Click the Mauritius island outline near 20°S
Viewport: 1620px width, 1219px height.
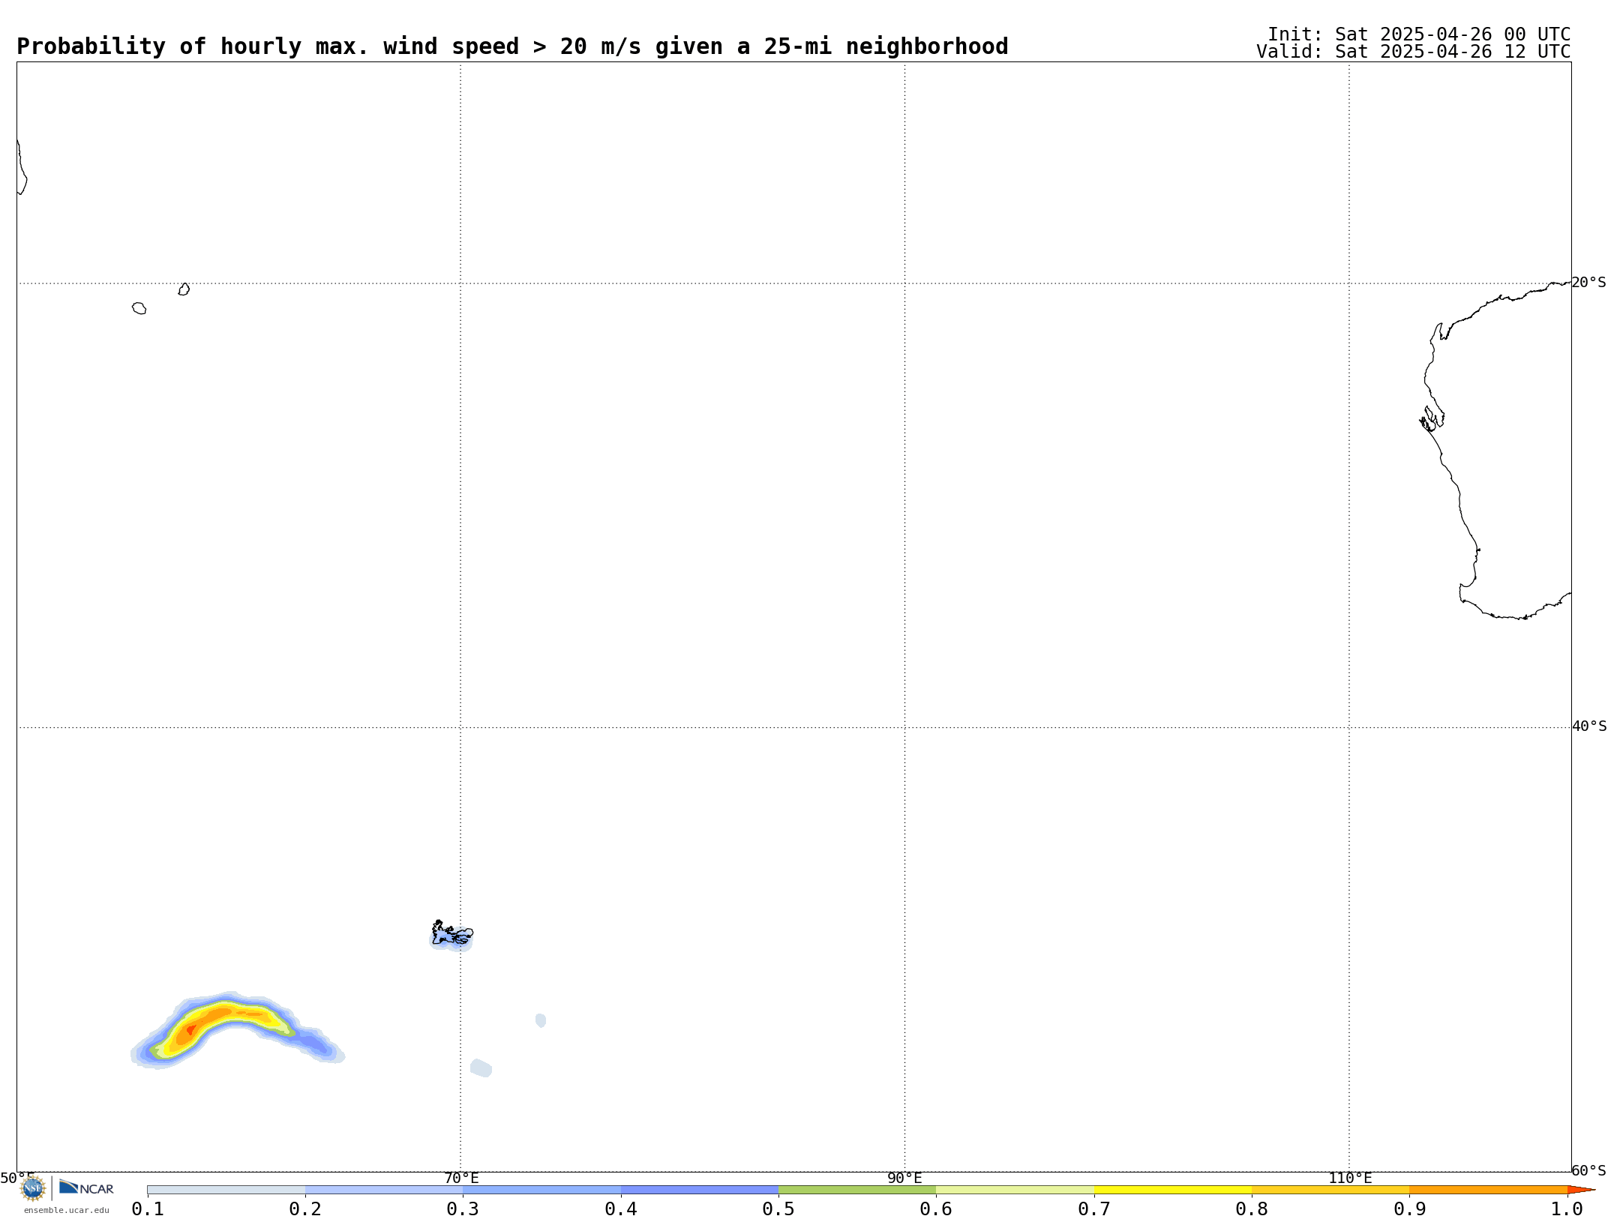tap(184, 289)
